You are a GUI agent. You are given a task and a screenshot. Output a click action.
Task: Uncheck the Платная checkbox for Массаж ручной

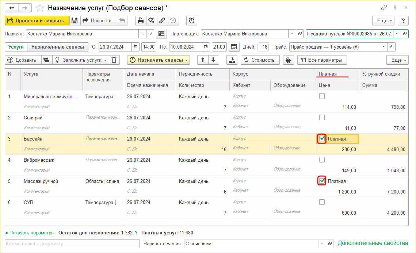[x=322, y=181]
